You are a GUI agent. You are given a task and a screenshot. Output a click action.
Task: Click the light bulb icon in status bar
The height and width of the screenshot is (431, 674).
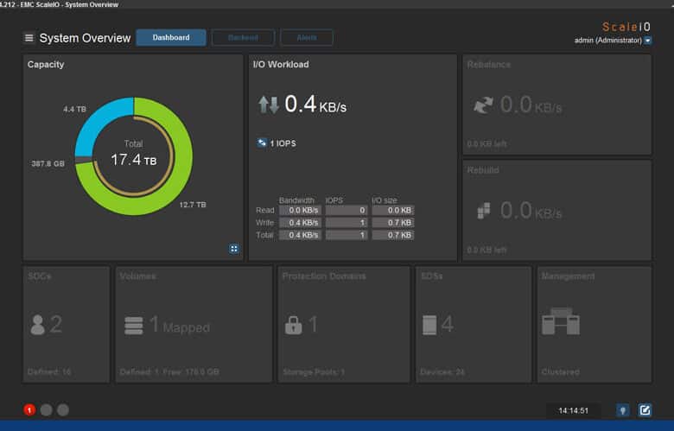[623, 410]
